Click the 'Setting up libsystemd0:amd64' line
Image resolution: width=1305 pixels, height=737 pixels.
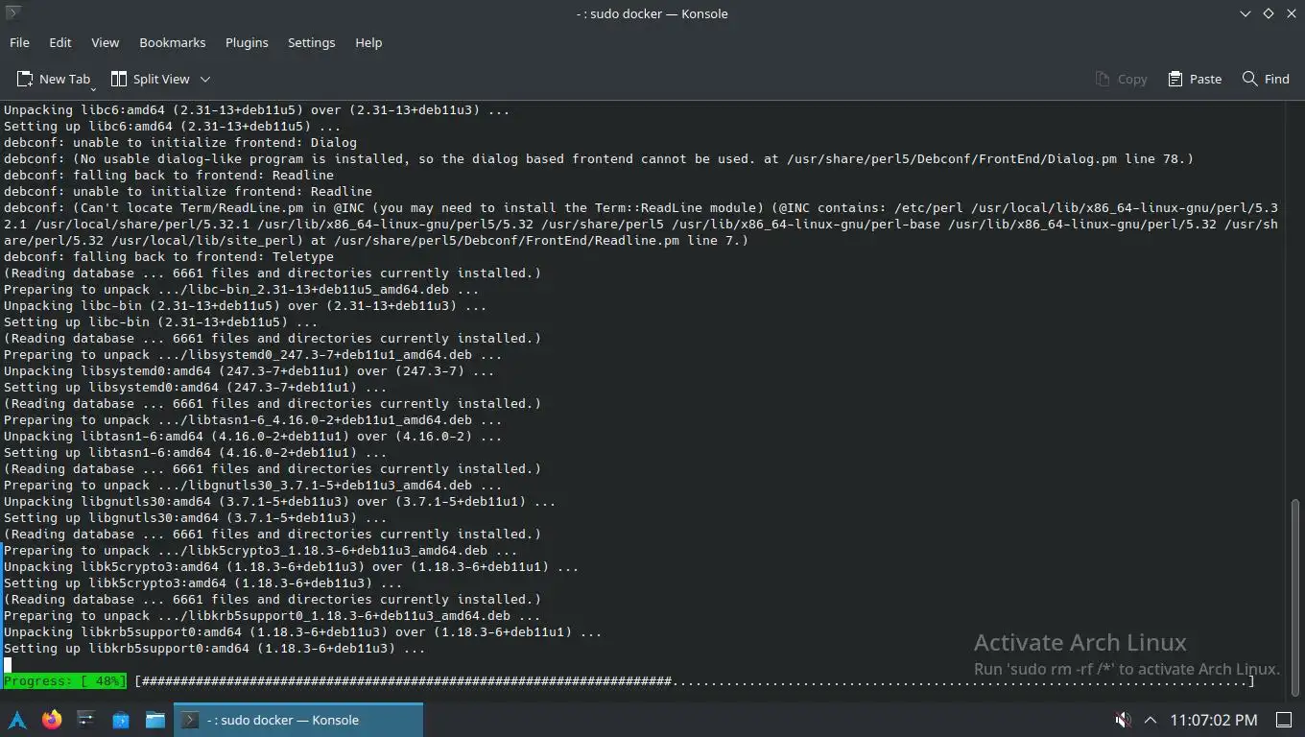click(x=196, y=387)
